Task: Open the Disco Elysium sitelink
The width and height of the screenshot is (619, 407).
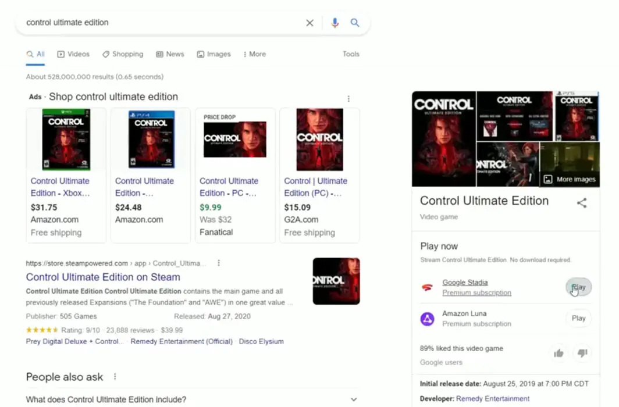Action: (x=261, y=341)
